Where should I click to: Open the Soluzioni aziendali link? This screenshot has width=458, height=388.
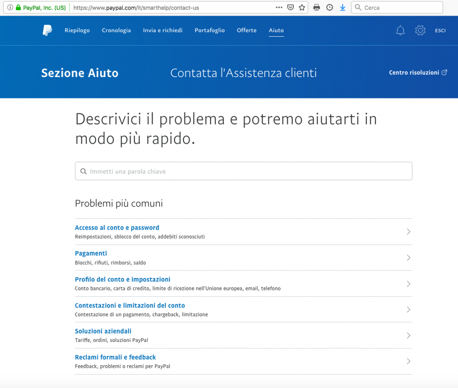[x=103, y=331]
